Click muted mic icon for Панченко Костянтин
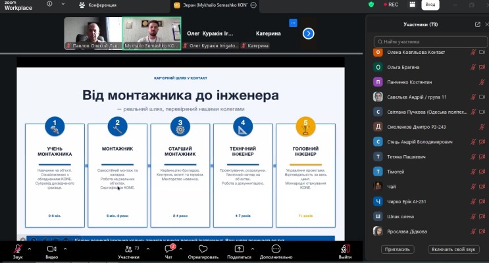This screenshot has width=489, height=263. [482, 82]
